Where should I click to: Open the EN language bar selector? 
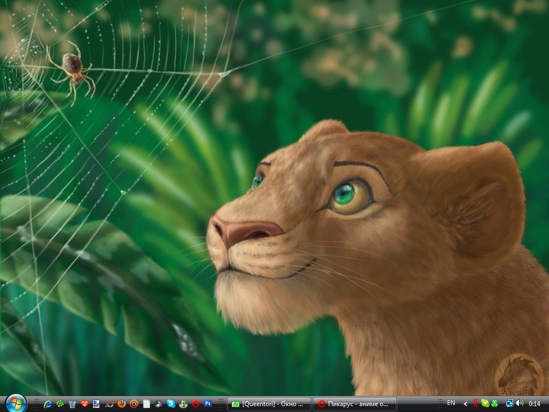pyautogui.click(x=451, y=403)
